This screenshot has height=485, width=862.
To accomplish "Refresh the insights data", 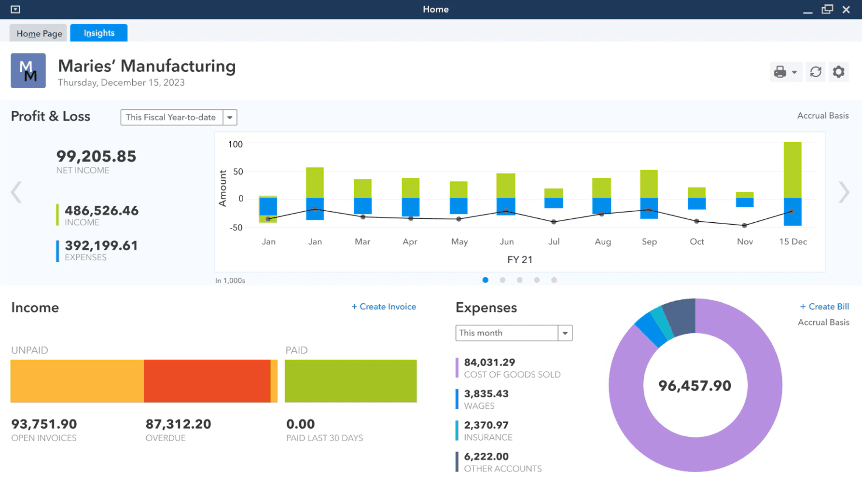I will click(816, 72).
